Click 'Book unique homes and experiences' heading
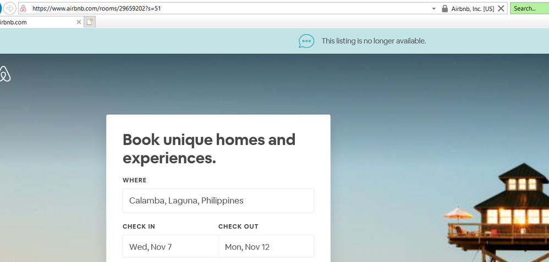 click(209, 148)
